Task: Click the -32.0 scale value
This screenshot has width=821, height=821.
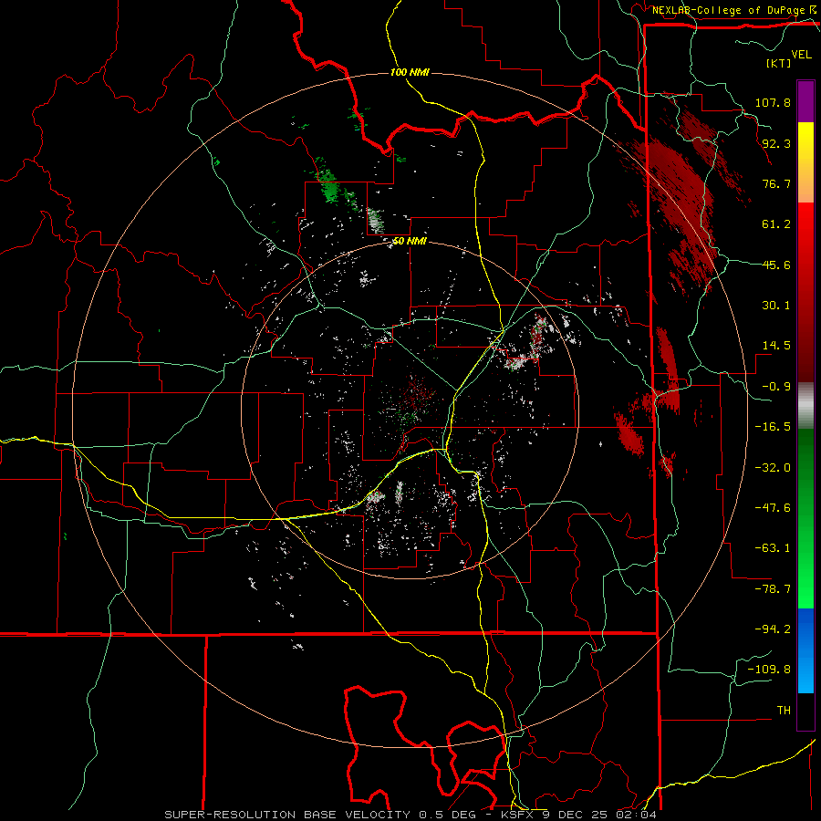Action: pos(773,468)
